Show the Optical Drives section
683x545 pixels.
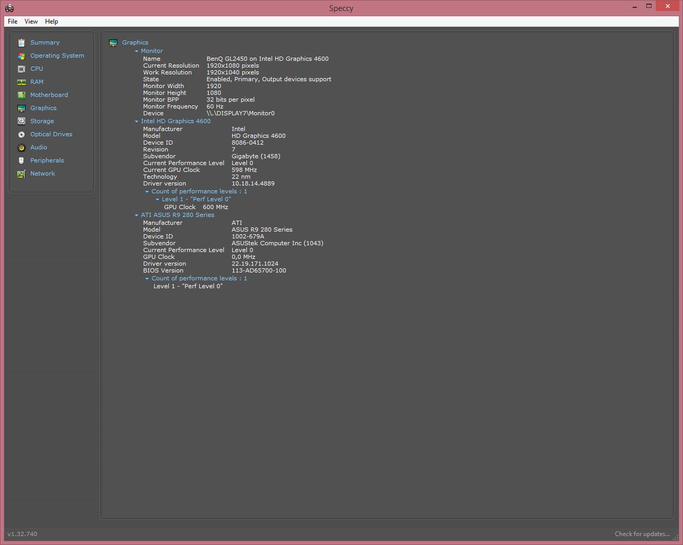point(51,134)
